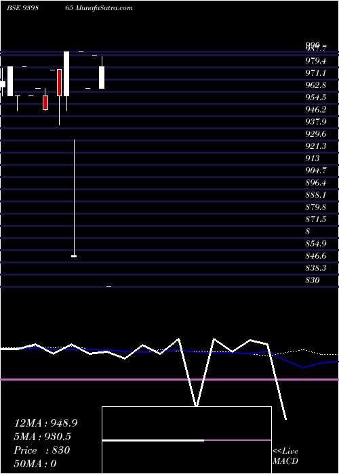The image size is (339, 474).
Task: Click the 913 price axis label
Action: coord(313,158)
